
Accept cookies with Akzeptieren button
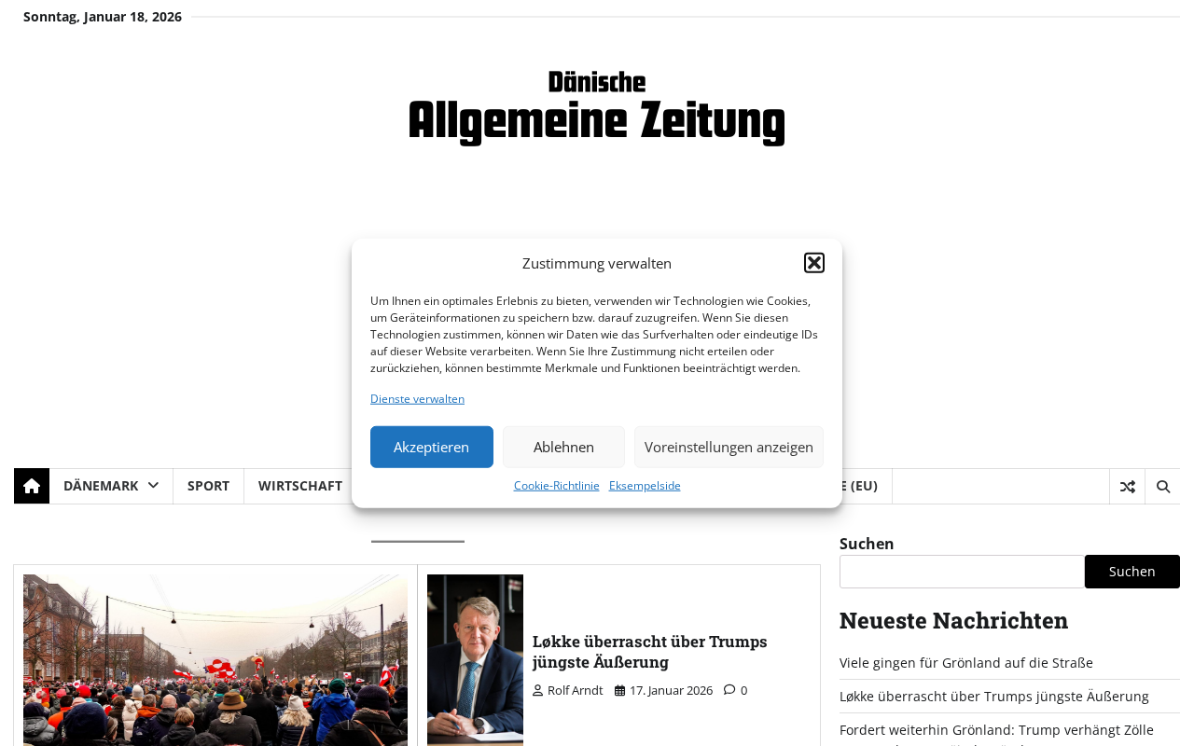[x=432, y=447]
